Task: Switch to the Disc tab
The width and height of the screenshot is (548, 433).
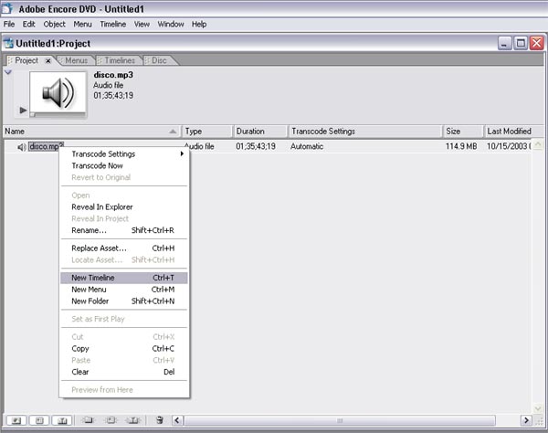Action: coord(159,60)
